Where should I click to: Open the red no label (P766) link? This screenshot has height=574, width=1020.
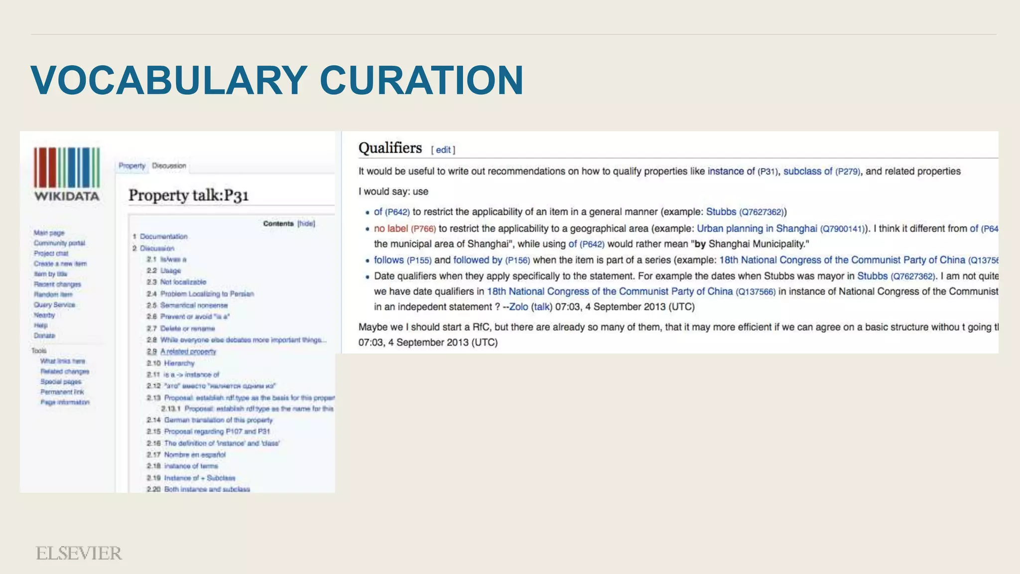[x=405, y=229]
